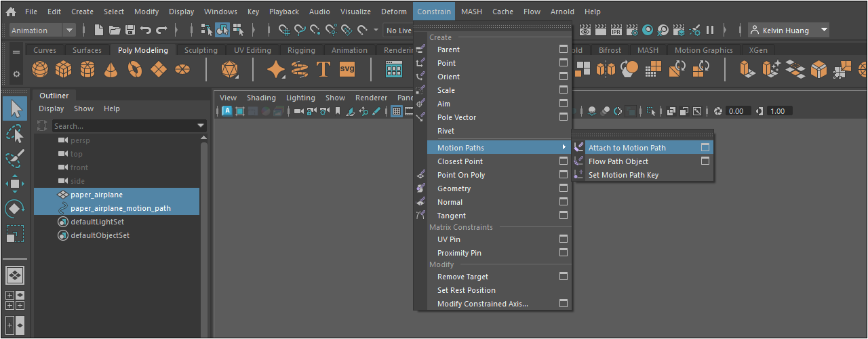Select the Paint Selection tool in toolbox
This screenshot has width=868, height=339.
pyautogui.click(x=14, y=159)
